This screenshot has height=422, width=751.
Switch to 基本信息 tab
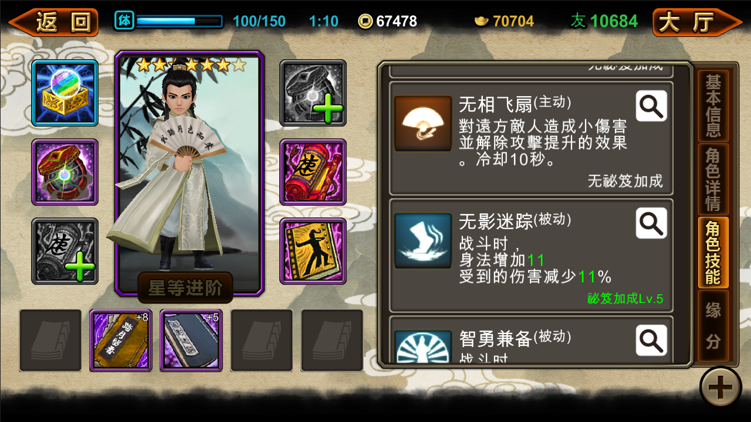(x=713, y=106)
